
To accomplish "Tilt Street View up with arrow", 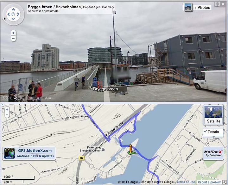I will tap(13, 9).
